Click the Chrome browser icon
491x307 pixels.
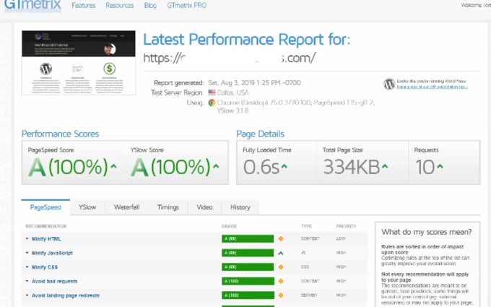coord(212,103)
